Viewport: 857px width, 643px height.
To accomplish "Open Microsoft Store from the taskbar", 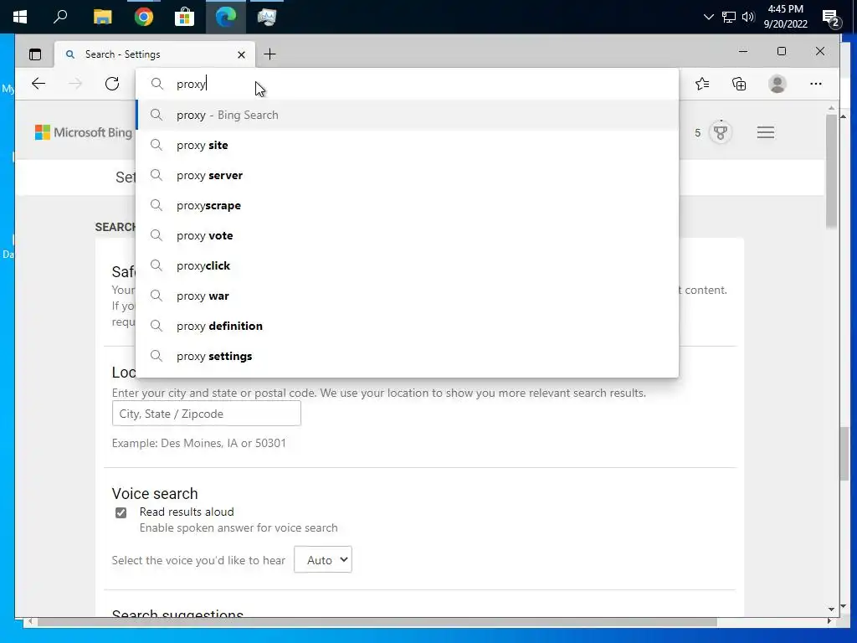I will pyautogui.click(x=185, y=17).
